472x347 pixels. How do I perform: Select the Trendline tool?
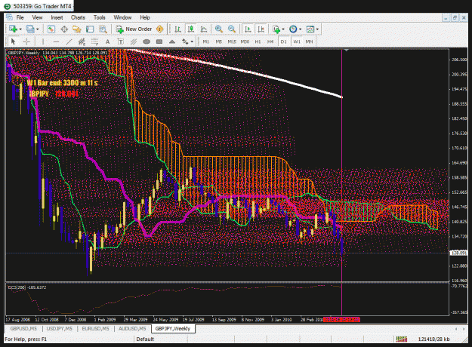point(69,41)
